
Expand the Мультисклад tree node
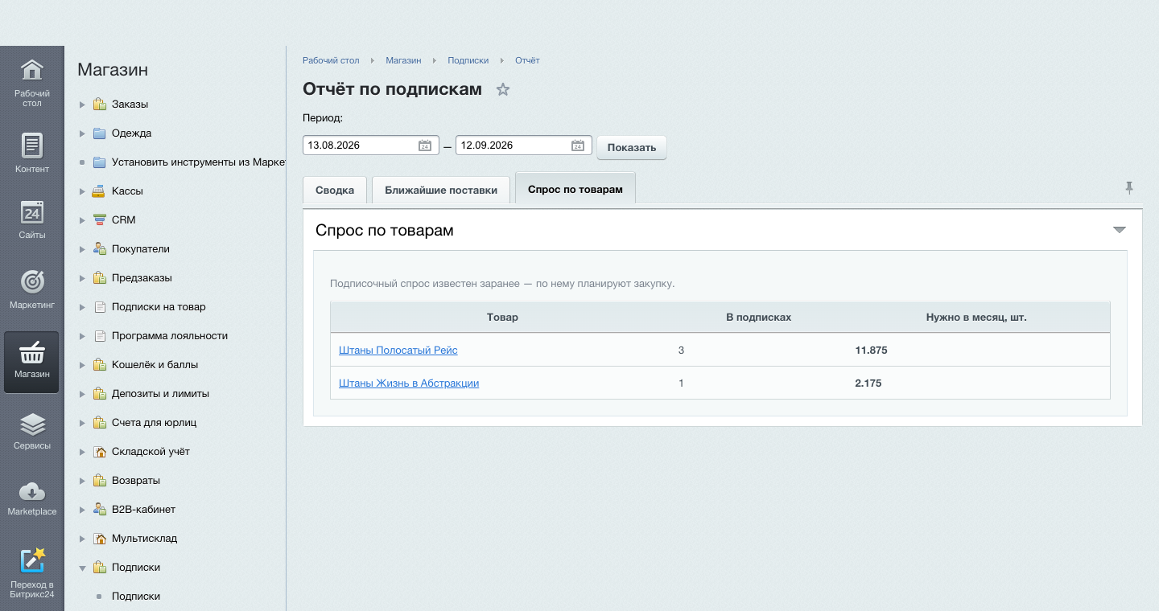point(82,539)
